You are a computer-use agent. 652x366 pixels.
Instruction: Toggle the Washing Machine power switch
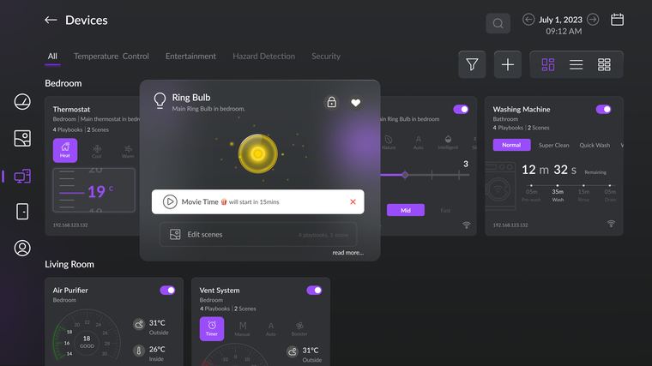point(603,109)
